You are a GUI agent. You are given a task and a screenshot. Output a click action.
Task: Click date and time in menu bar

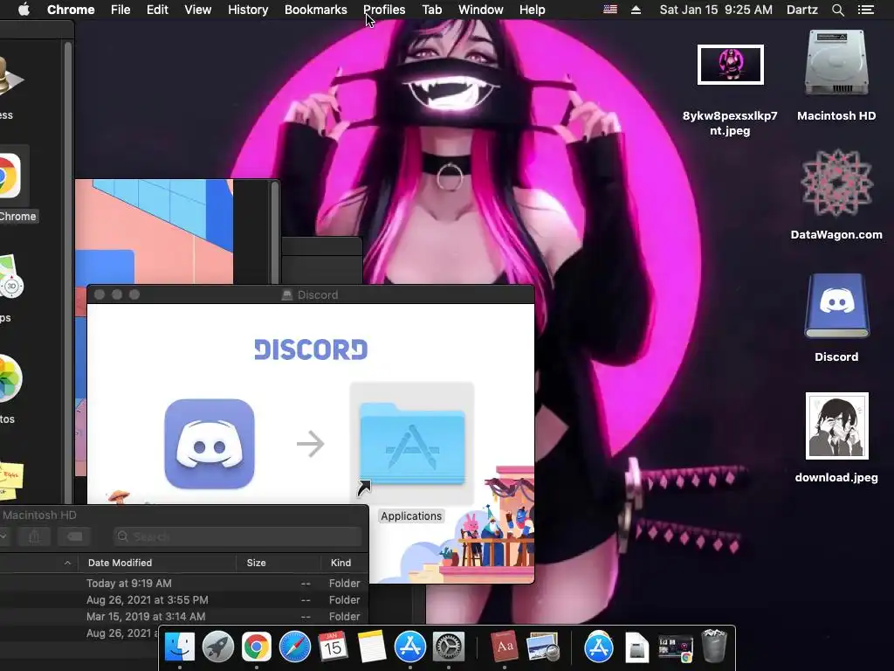(716, 10)
